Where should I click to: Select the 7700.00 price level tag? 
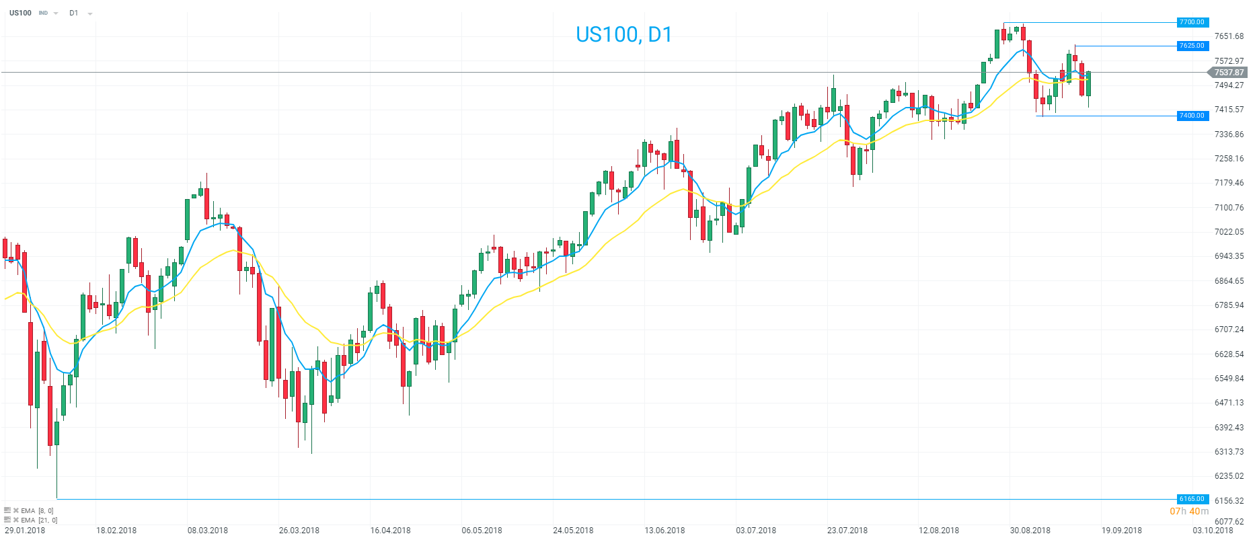(1192, 22)
